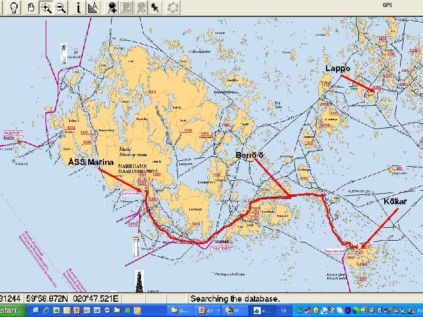
Task: Click the 'Benö/ö' label on the map
Action: point(249,155)
